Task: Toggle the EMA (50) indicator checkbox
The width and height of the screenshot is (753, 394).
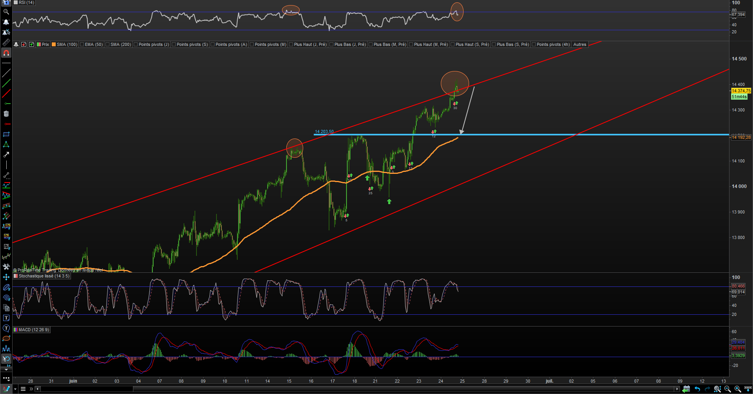Action: pos(82,44)
